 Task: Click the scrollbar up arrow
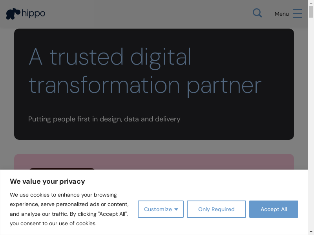coord(311,3)
